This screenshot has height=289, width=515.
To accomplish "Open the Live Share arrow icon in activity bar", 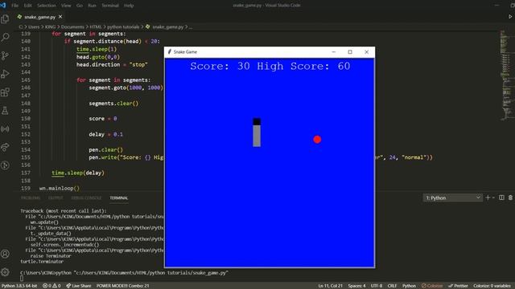I will [5, 147].
